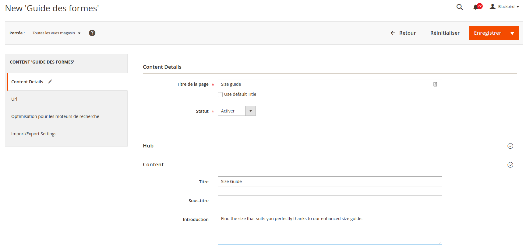Click the Retour back arrow icon
Screen dimensions: 526x249
click(393, 33)
